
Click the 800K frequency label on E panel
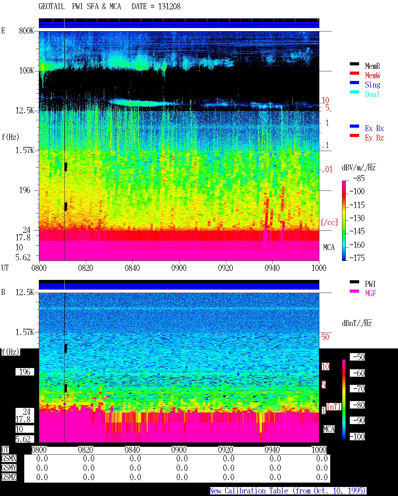coord(26,31)
